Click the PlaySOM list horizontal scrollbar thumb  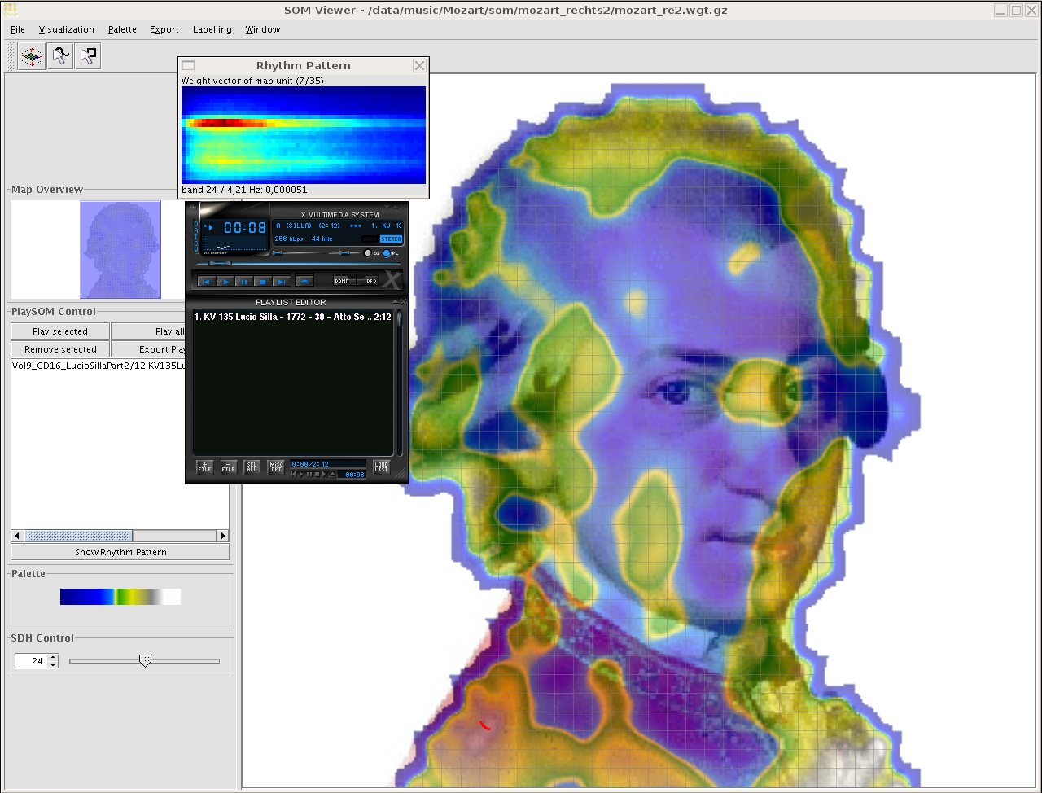pyautogui.click(x=78, y=536)
